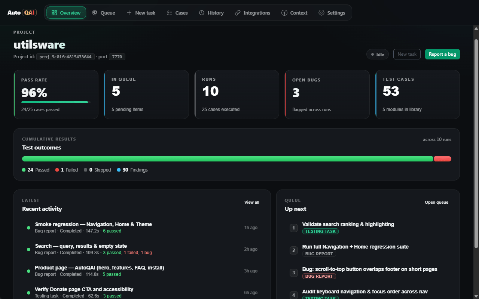Click across 10 runs label
The height and width of the screenshot is (299, 479).
point(437,139)
